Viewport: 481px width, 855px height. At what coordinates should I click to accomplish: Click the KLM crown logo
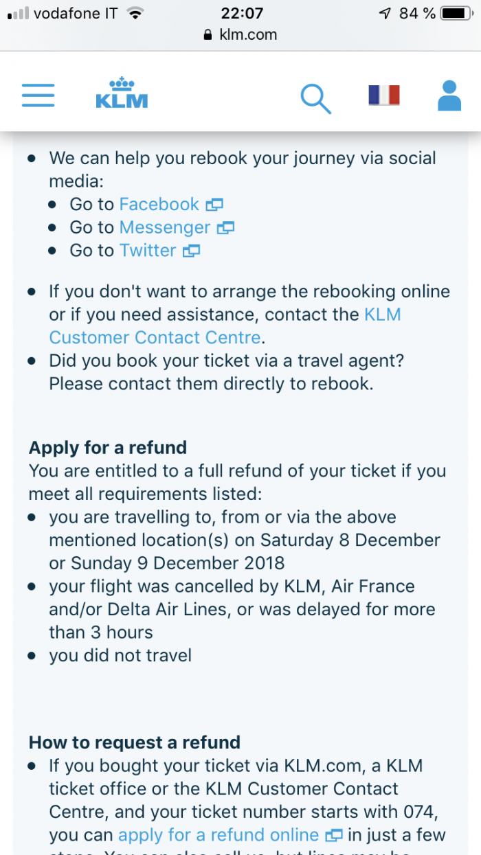pyautogui.click(x=122, y=94)
